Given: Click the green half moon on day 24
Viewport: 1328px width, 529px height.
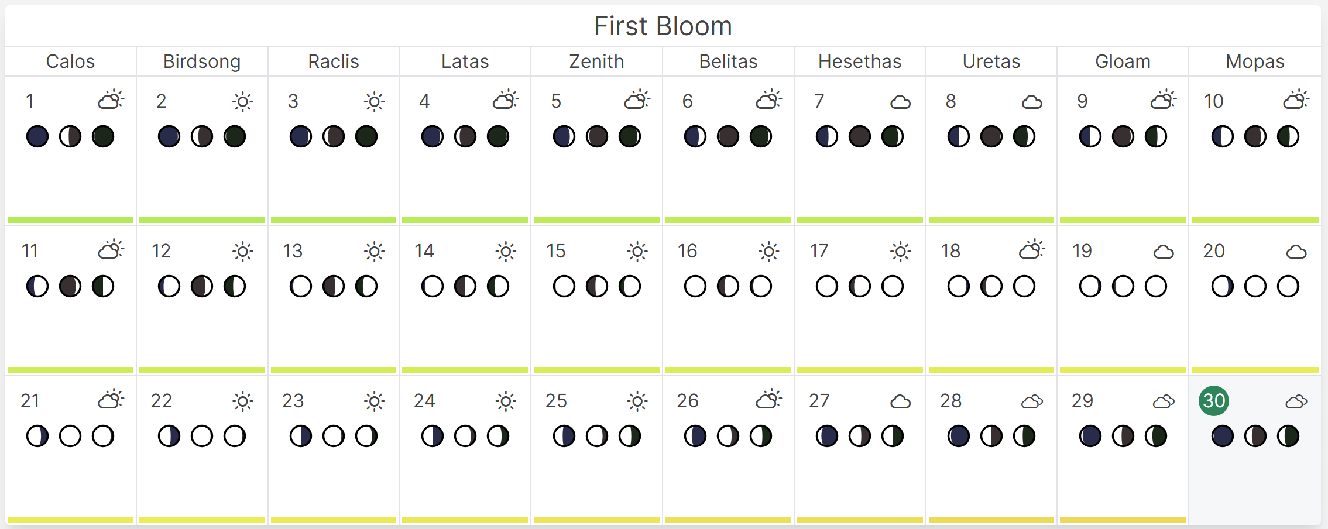Looking at the screenshot, I should 498,437.
